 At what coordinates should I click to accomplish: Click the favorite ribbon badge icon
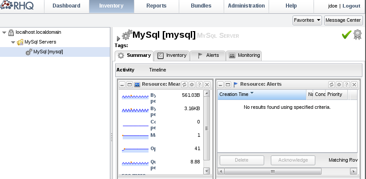[x=358, y=35]
